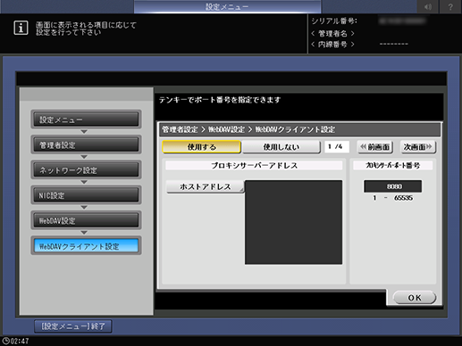Tap the speaker volume icon
Image resolution: width=462 pixels, height=346 pixels.
click(x=428, y=6)
